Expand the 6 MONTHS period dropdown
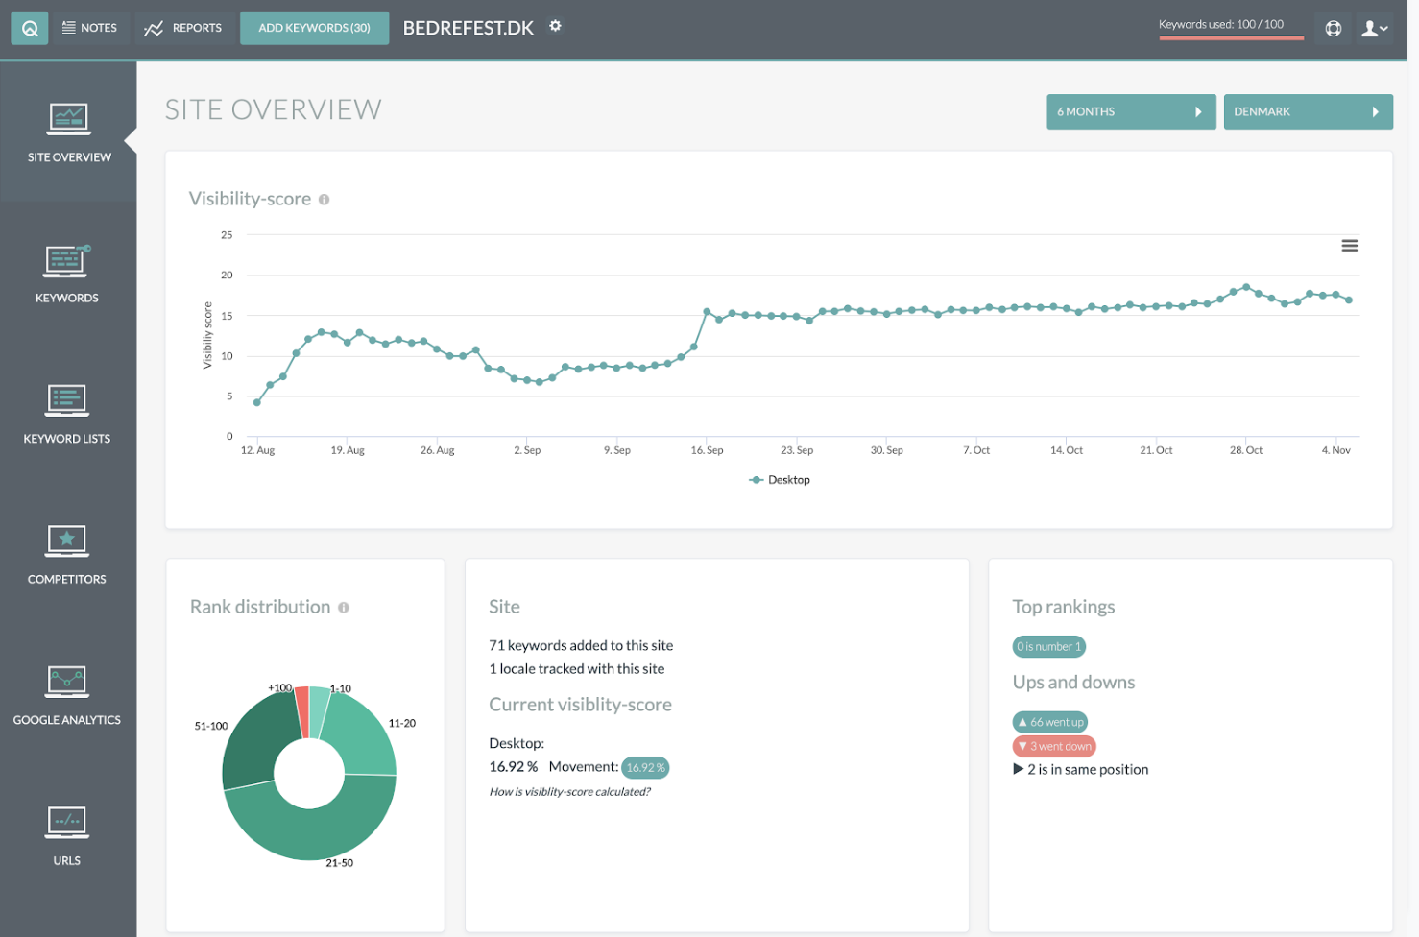The height and width of the screenshot is (937, 1419). click(1130, 112)
